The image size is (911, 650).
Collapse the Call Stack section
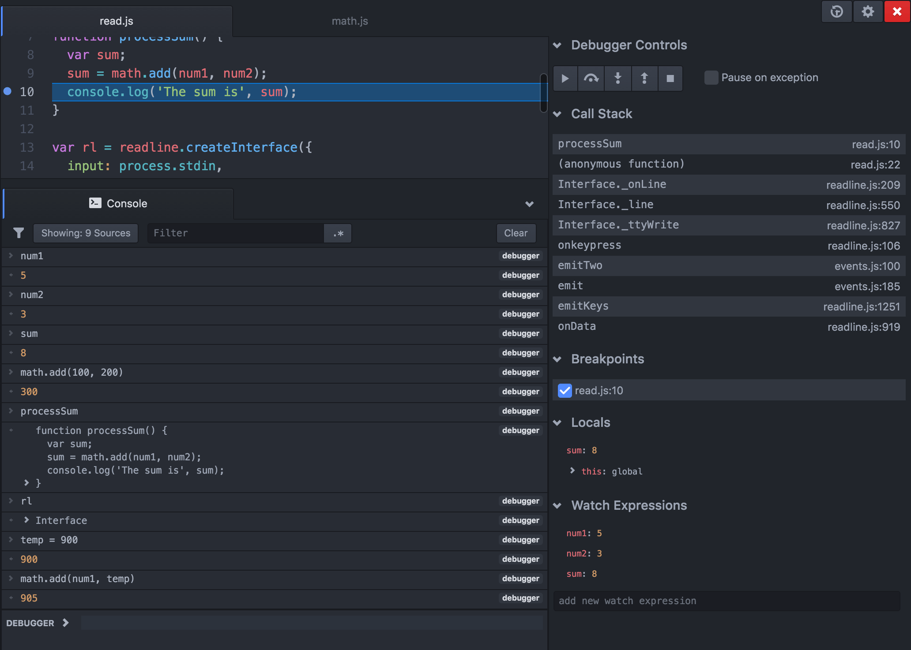click(x=557, y=114)
